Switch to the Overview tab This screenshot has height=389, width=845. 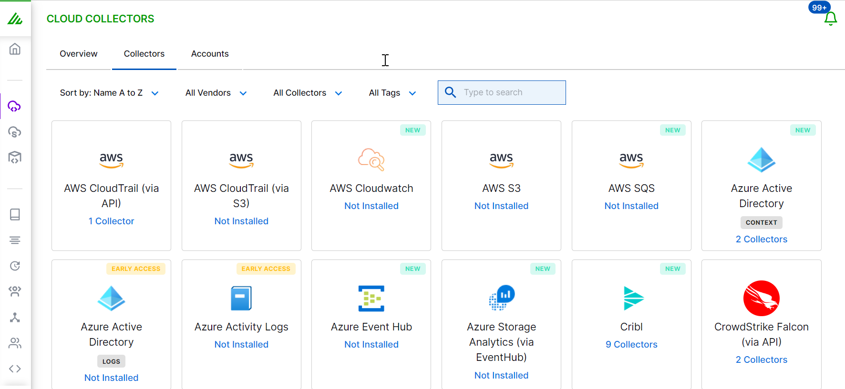click(79, 54)
